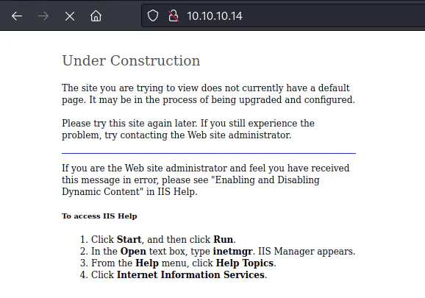Click the bold word "Run" in step 1
The image size is (425, 298).
click(224, 239)
